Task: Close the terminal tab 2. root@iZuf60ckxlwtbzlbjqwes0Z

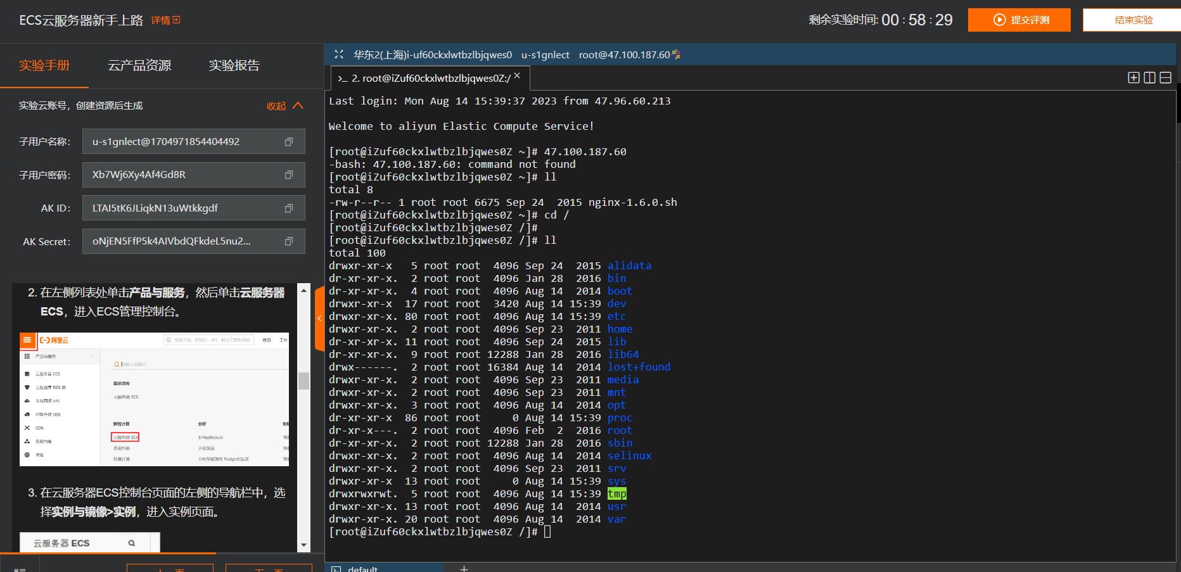Action: [x=517, y=75]
